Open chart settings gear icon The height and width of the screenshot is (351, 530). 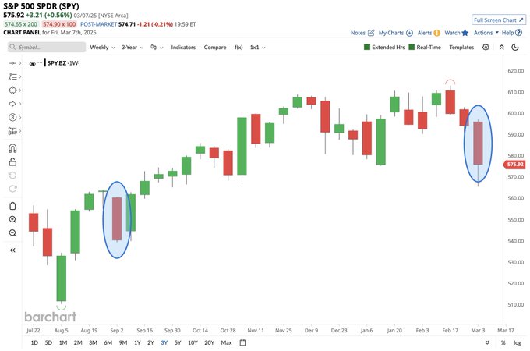(486, 47)
